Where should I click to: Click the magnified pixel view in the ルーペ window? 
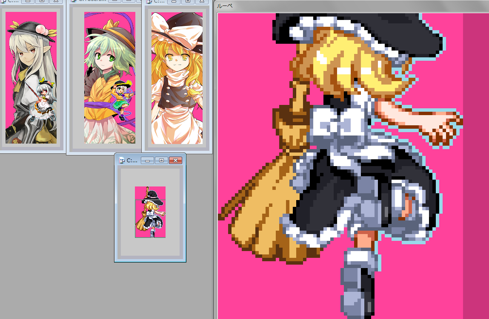point(353,166)
